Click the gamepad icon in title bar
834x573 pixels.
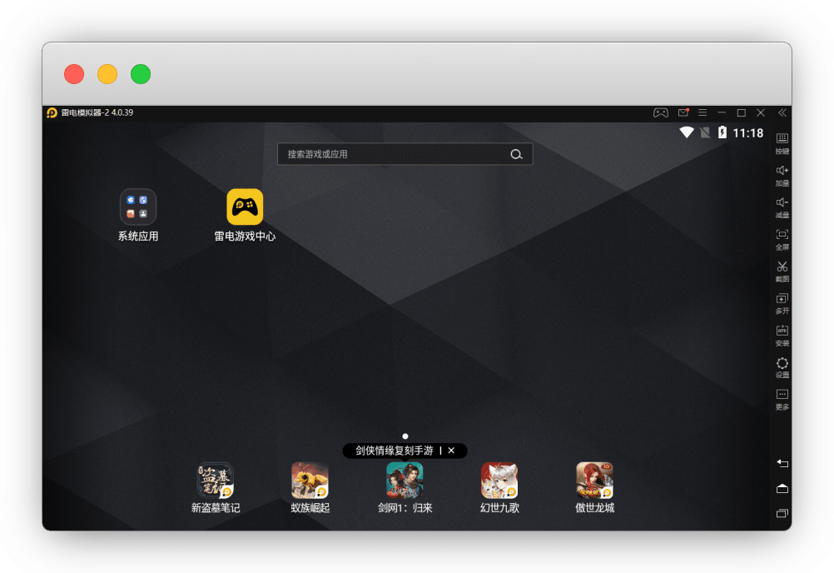point(660,112)
